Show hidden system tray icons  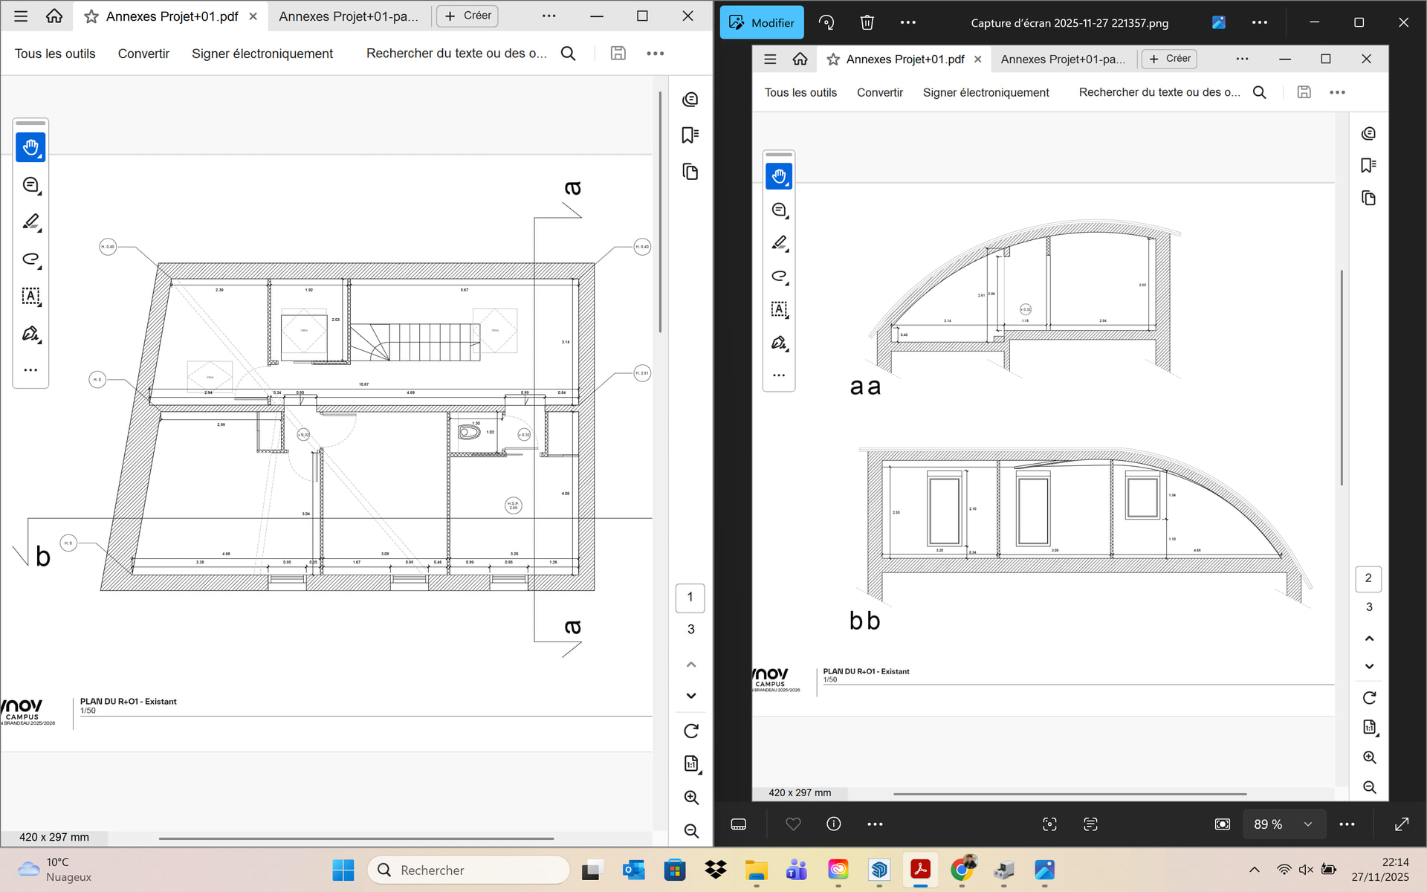point(1254,870)
